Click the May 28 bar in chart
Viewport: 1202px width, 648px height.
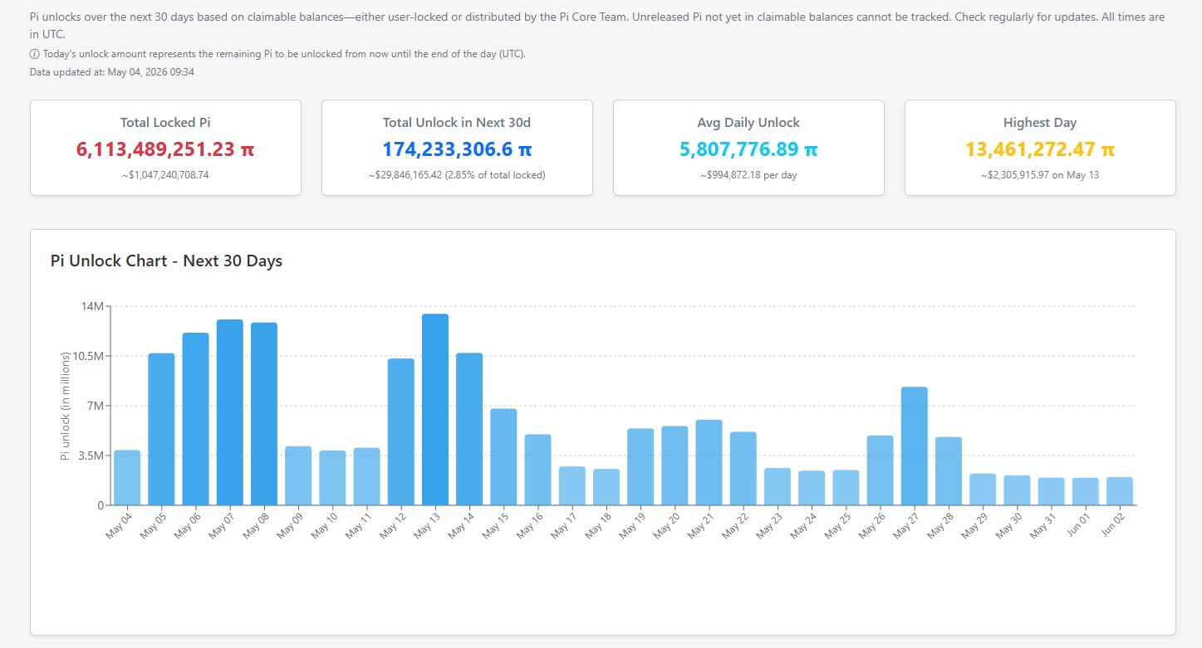click(x=949, y=470)
